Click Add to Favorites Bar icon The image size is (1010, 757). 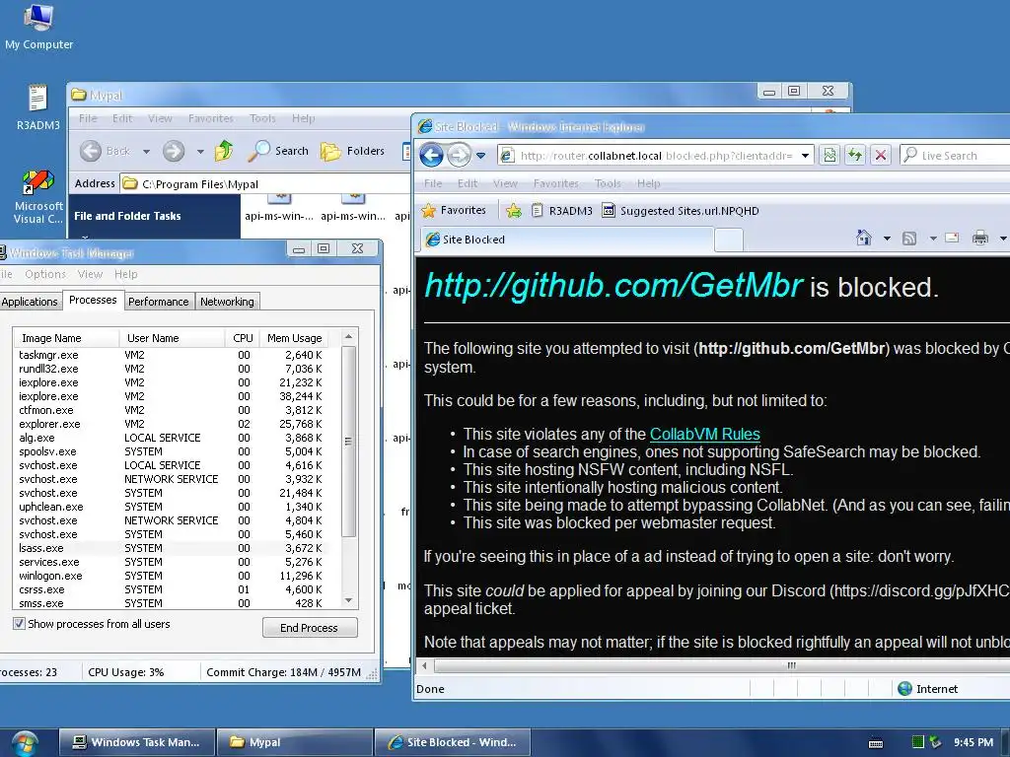pyautogui.click(x=514, y=211)
